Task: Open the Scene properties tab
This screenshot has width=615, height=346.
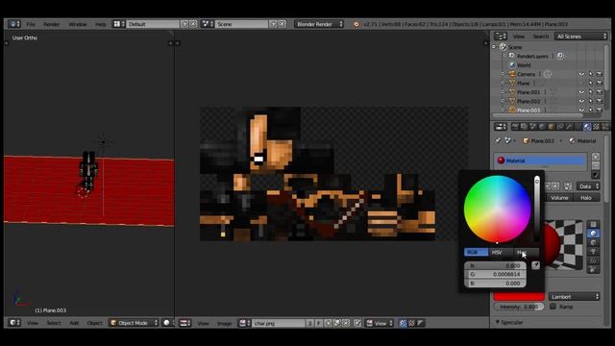Action: 533,126
